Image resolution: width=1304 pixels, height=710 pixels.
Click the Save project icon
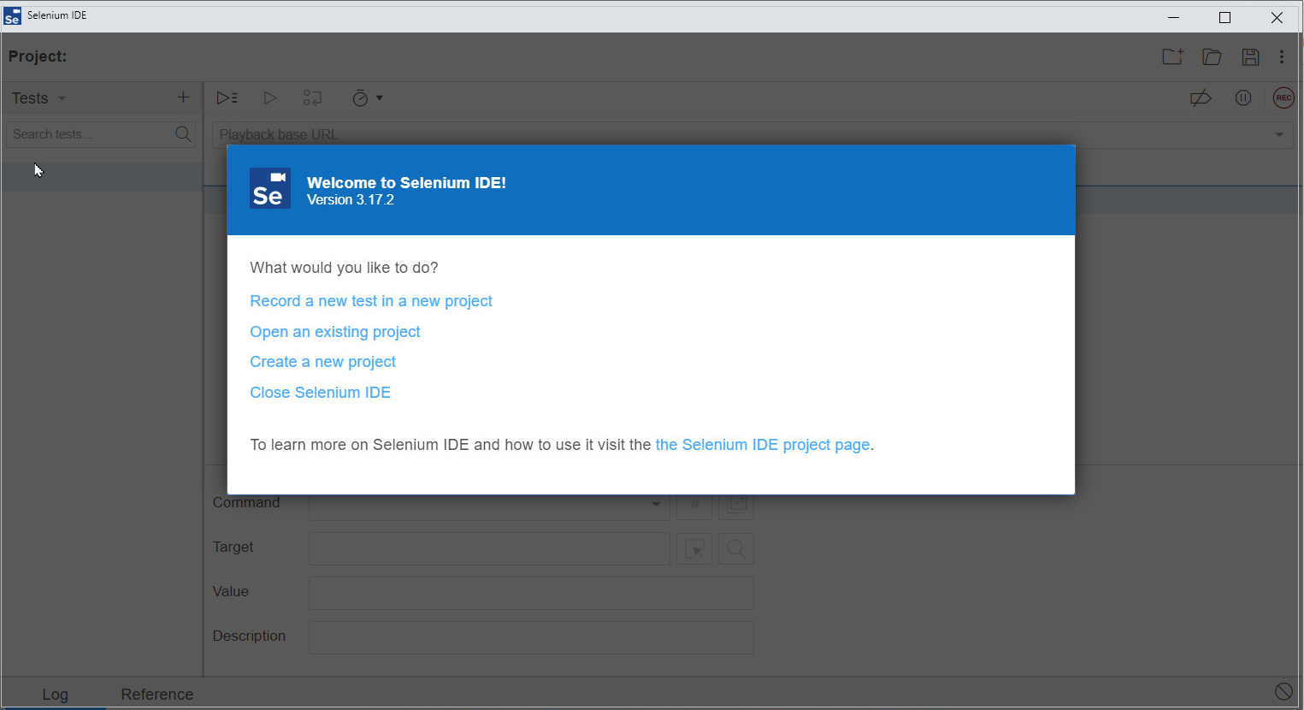coord(1250,56)
